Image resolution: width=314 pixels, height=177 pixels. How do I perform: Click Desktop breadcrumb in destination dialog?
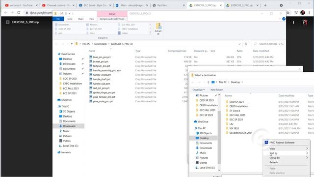(x=235, y=82)
